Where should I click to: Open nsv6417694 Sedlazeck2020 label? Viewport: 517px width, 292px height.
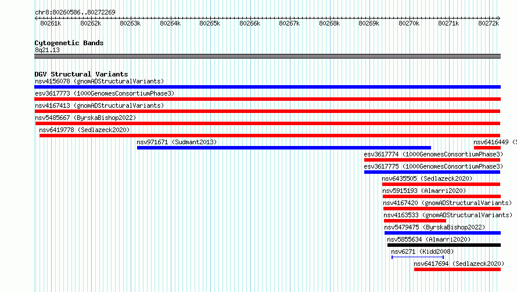(459, 264)
